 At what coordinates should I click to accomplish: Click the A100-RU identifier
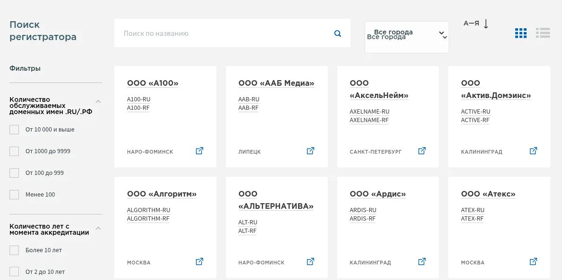pos(138,99)
